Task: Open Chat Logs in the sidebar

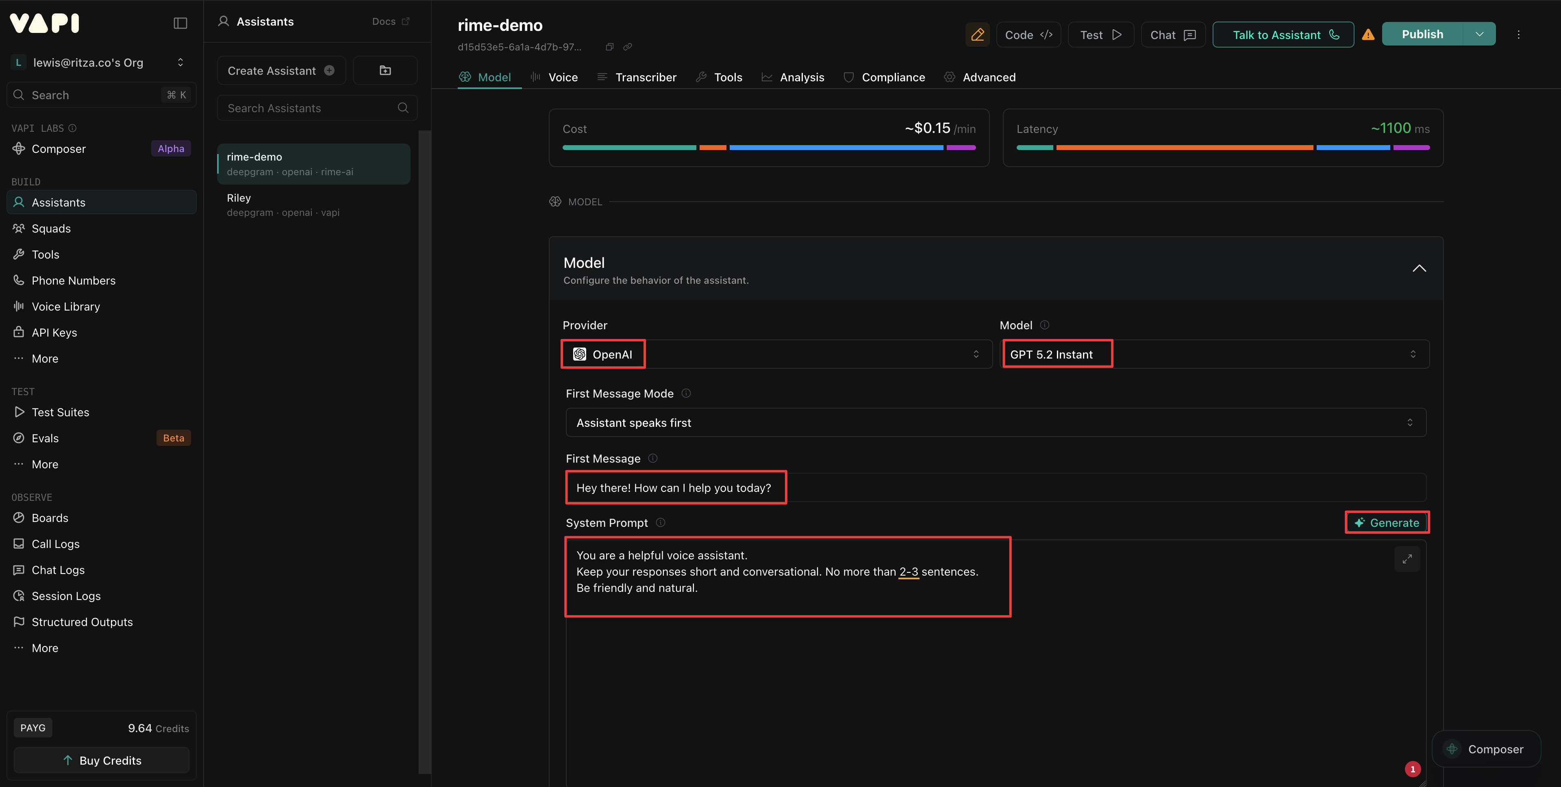Action: point(58,570)
